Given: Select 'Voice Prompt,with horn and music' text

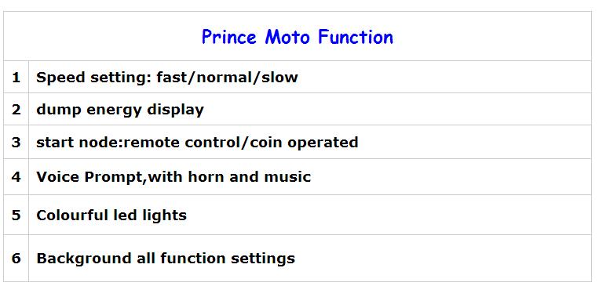Looking at the screenshot, I should [173, 177].
